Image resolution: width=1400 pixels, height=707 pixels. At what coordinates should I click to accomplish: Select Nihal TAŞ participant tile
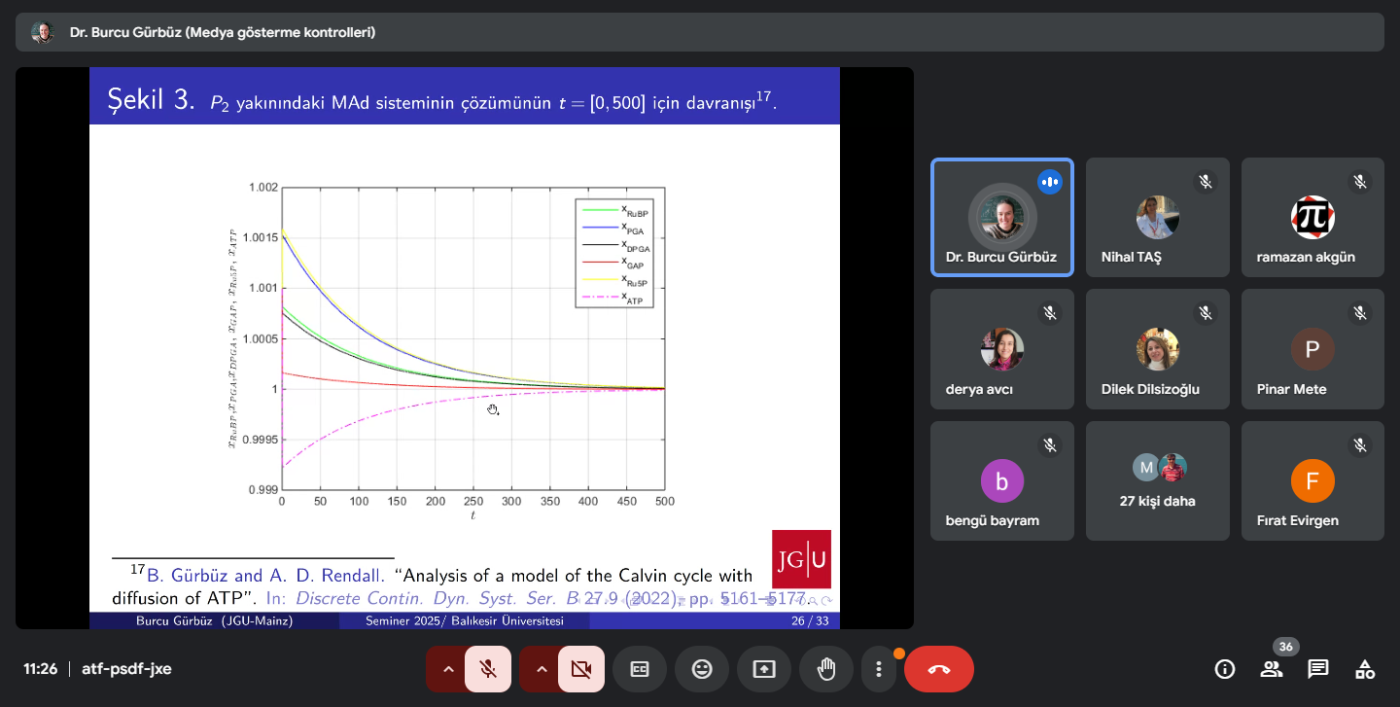pos(1158,218)
